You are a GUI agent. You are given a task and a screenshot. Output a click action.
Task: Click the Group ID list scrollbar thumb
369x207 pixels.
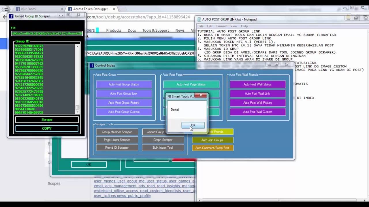pyautogui.click(x=77, y=108)
